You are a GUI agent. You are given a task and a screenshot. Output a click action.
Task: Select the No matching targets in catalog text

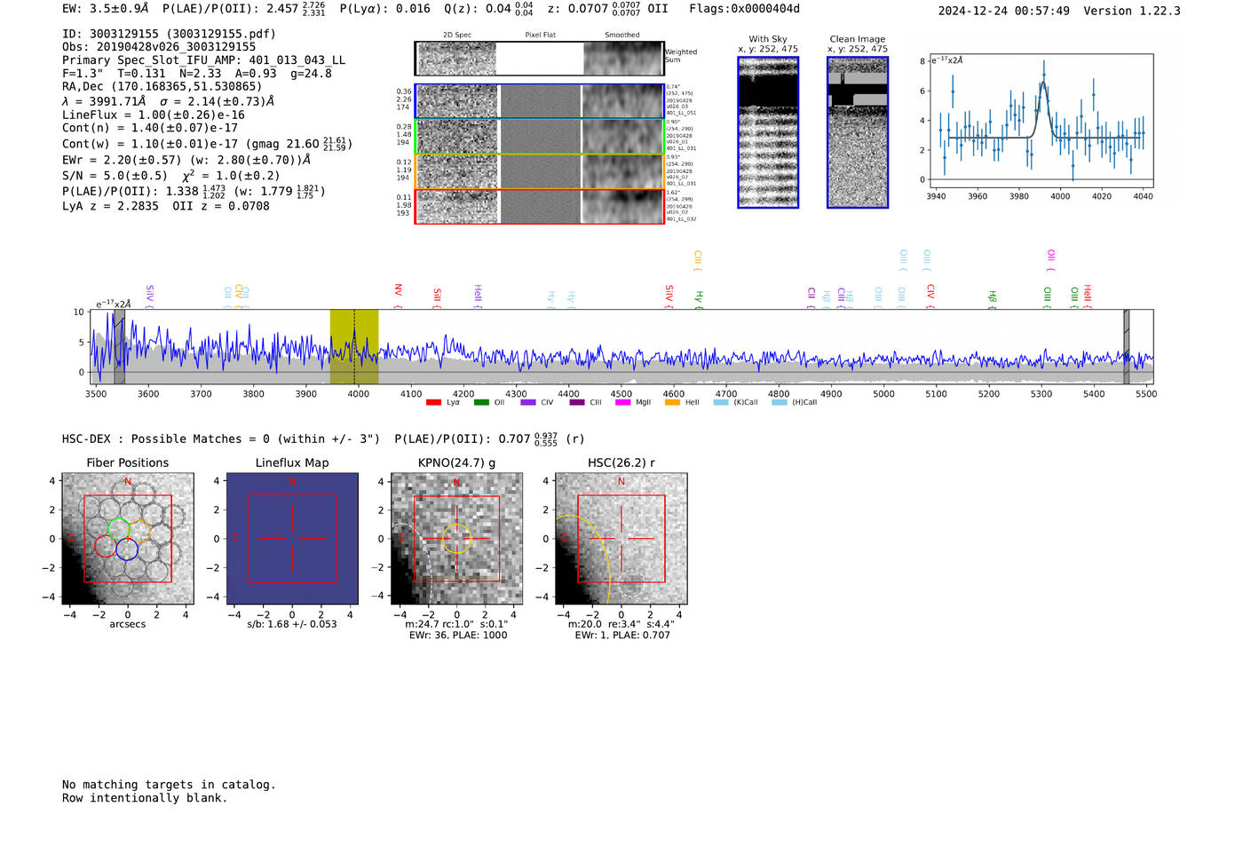(169, 785)
